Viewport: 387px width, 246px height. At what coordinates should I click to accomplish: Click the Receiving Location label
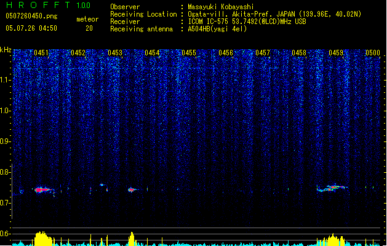click(143, 14)
